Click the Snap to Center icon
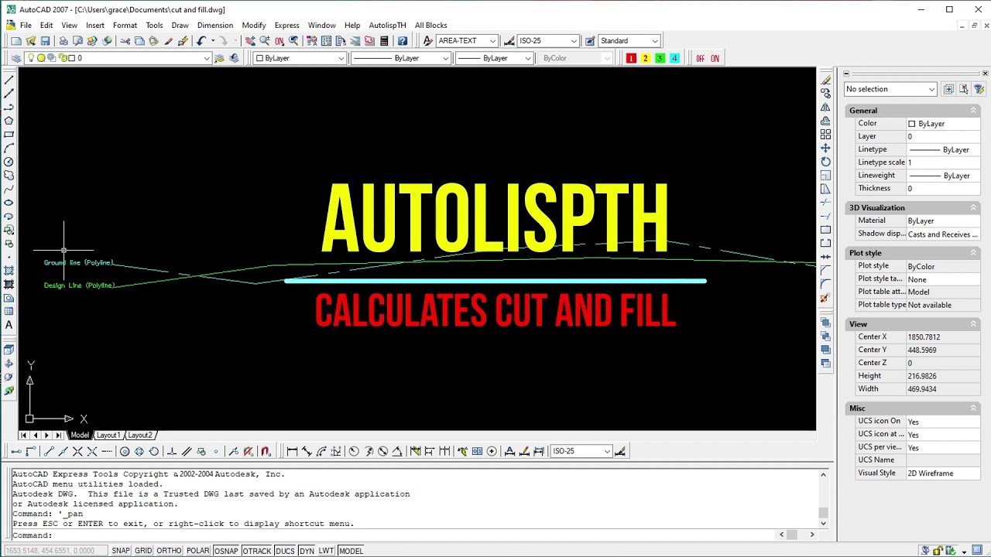 (x=125, y=451)
